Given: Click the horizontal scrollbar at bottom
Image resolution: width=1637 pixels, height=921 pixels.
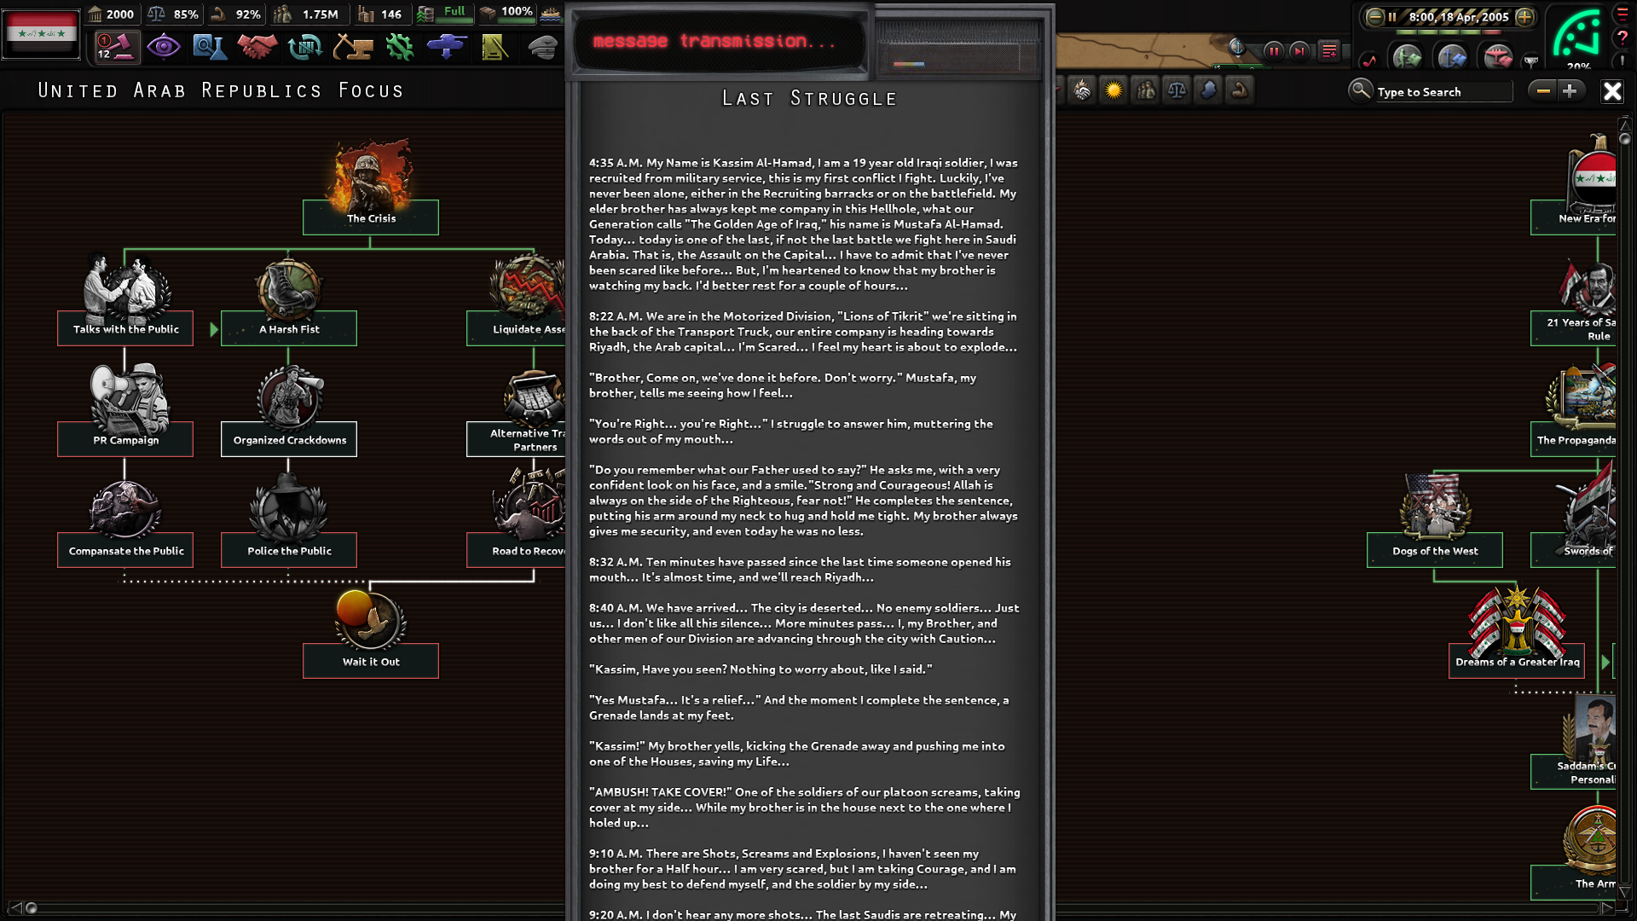Looking at the screenshot, I should [x=290, y=908].
